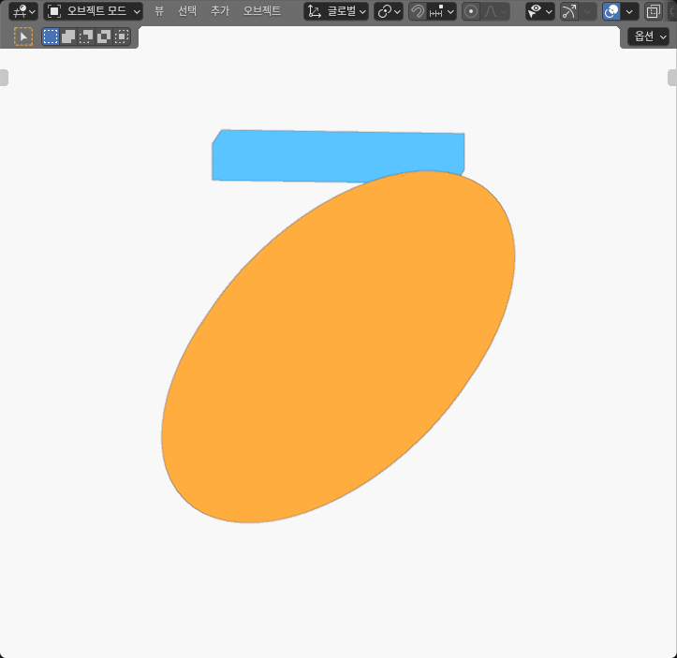Open the 오브젝트 menu
The width and height of the screenshot is (677, 658).
(261, 11)
